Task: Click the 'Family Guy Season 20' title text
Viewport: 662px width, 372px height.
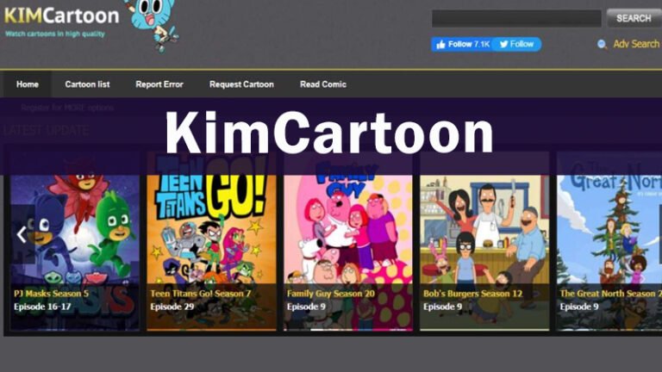Action: pos(331,294)
